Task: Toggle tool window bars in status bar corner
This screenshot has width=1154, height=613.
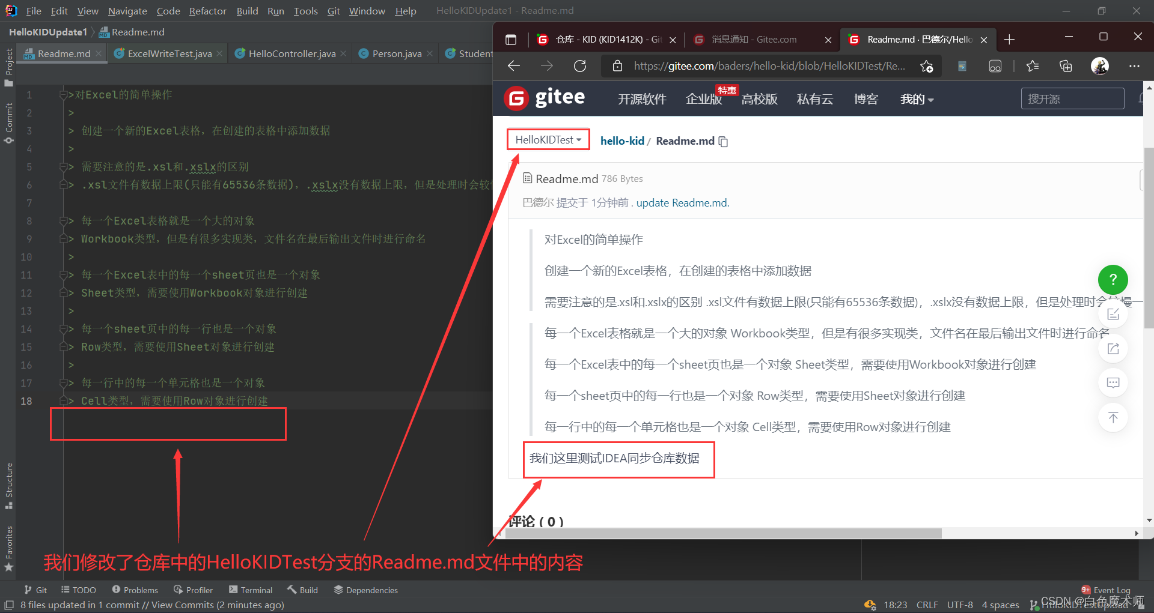Action: click(9, 605)
